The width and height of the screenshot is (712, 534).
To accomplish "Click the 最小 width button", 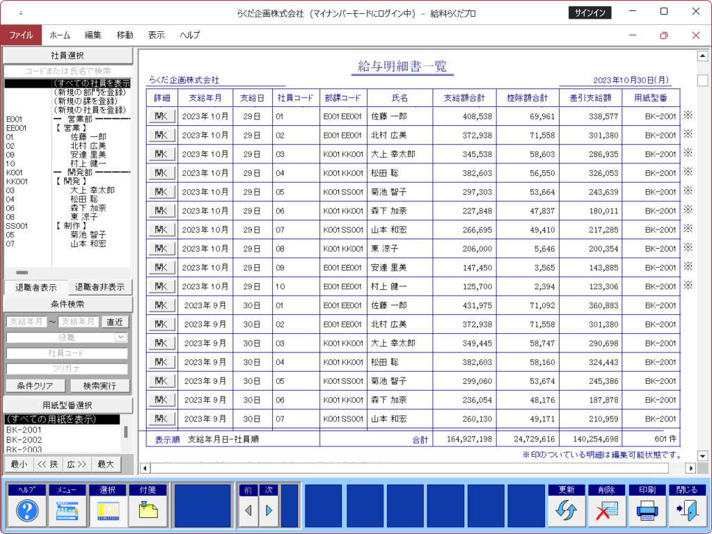I will (x=19, y=464).
